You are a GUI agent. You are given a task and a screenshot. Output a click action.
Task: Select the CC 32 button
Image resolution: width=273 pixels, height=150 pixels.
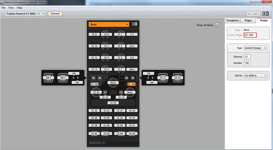107,111
